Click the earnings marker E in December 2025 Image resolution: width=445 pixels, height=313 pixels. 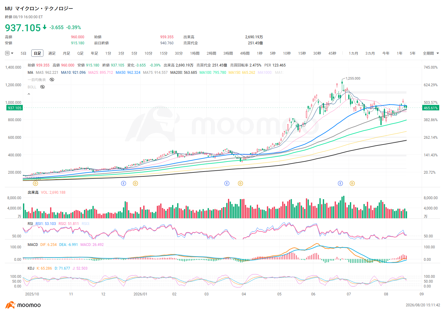(x=123, y=183)
